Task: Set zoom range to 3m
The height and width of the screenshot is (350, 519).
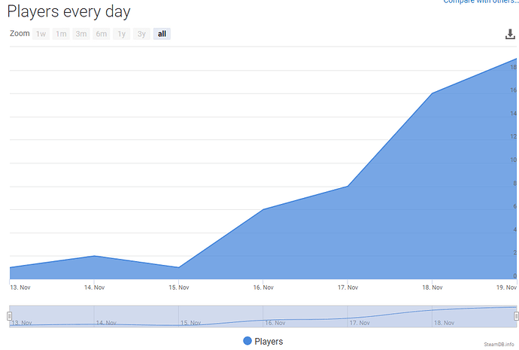Action: click(x=81, y=34)
